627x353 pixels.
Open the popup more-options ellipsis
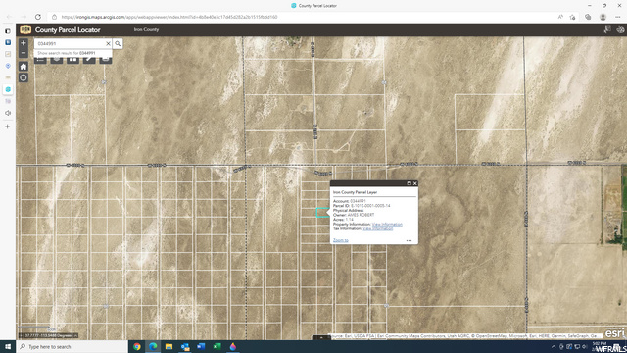[x=409, y=240]
